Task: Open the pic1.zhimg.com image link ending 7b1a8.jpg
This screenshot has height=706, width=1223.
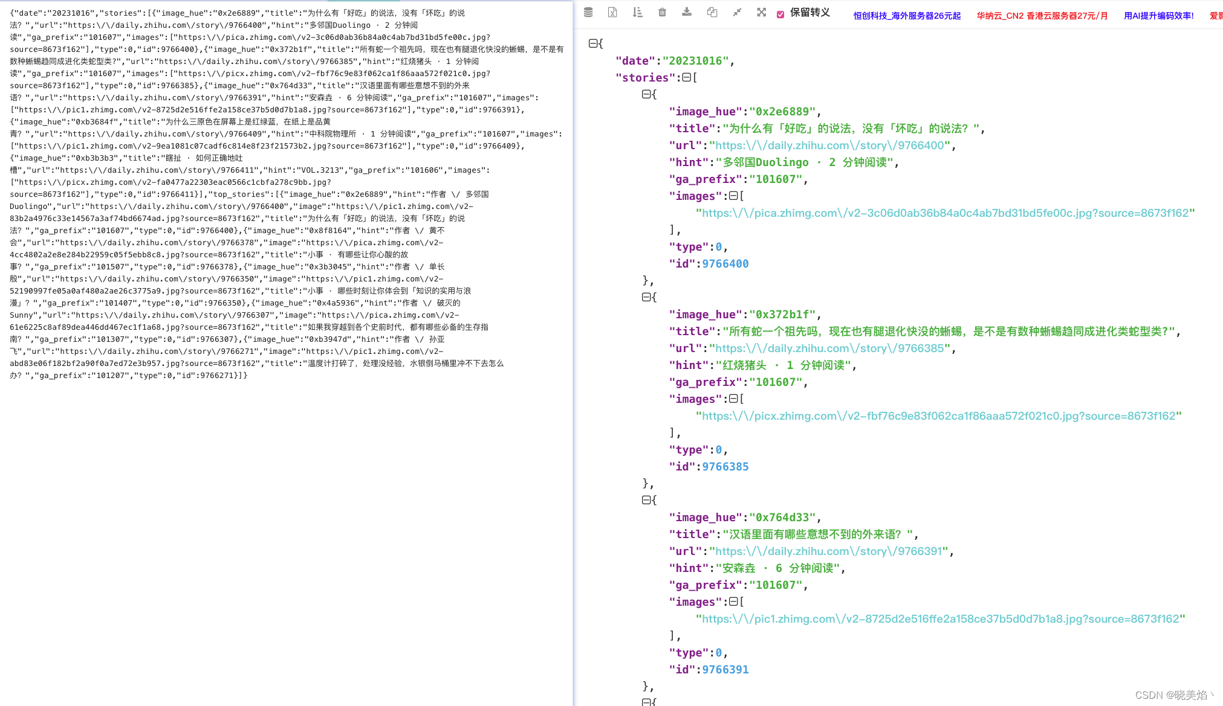Action: (941, 619)
